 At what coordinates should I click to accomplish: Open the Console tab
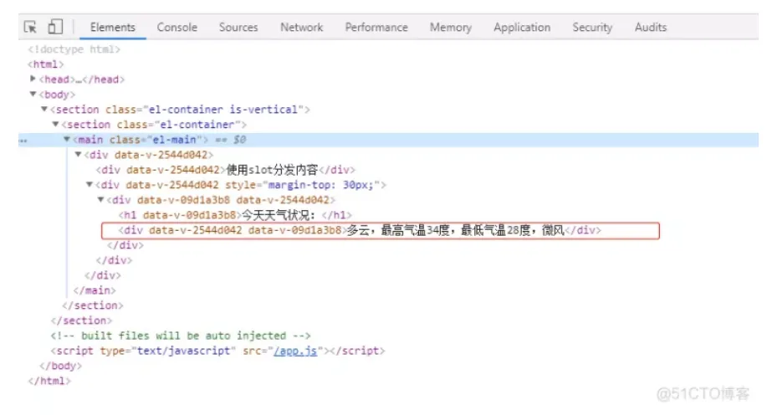[177, 28]
